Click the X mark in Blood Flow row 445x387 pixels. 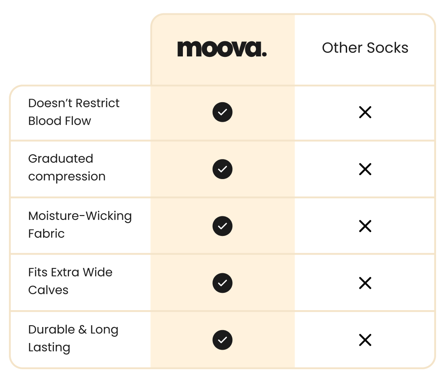point(365,112)
